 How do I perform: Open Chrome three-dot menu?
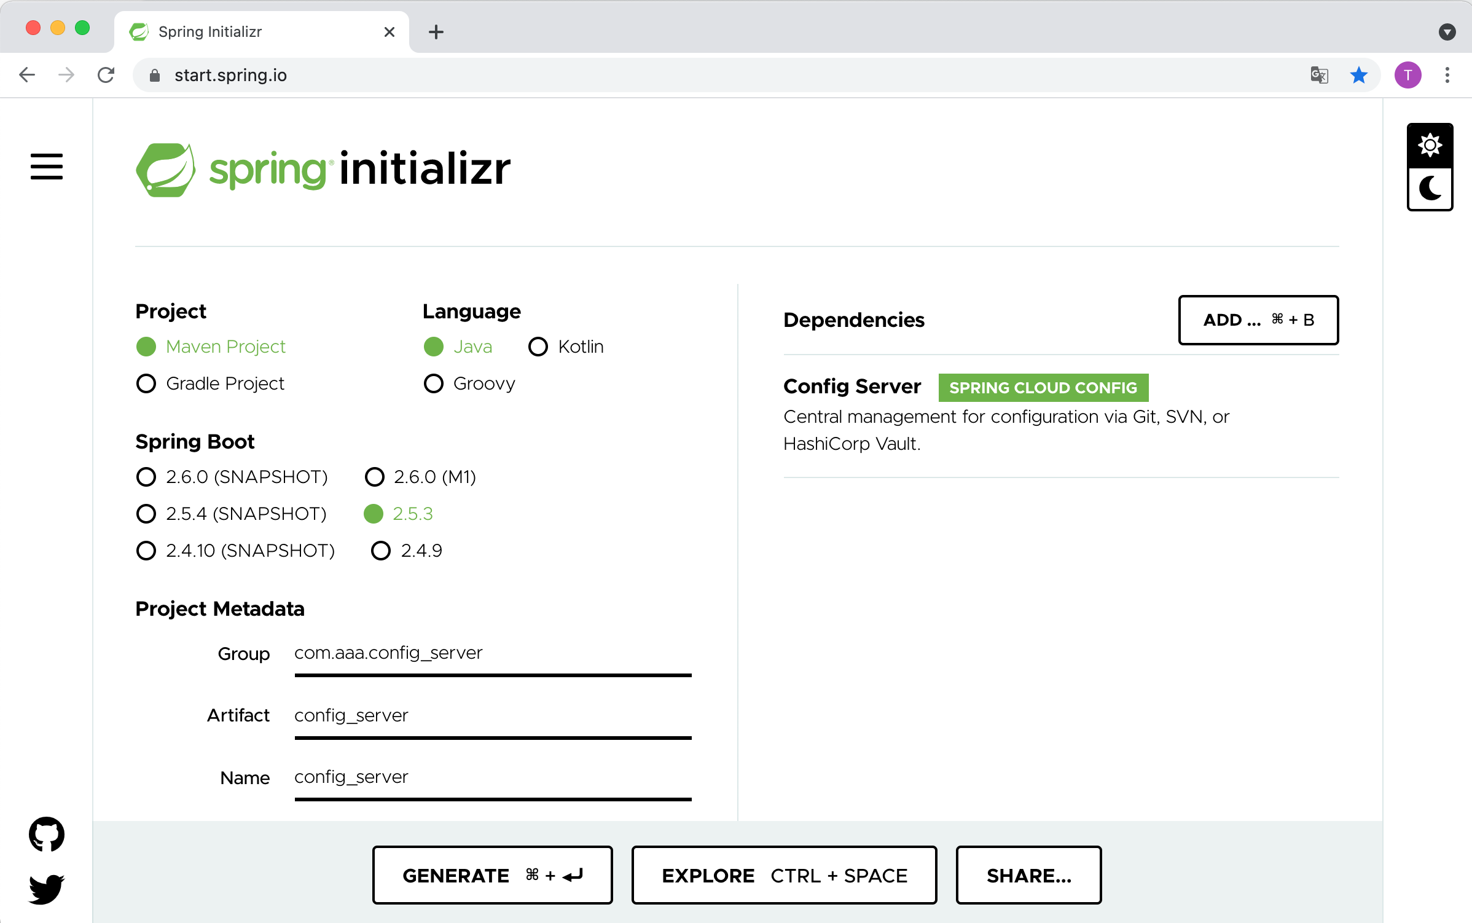1447,75
